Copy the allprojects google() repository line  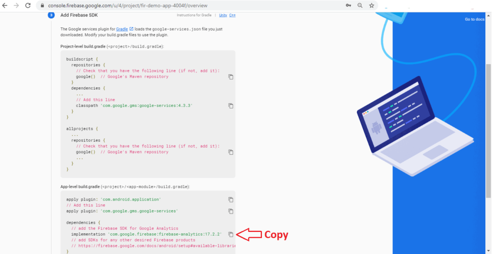231,152
